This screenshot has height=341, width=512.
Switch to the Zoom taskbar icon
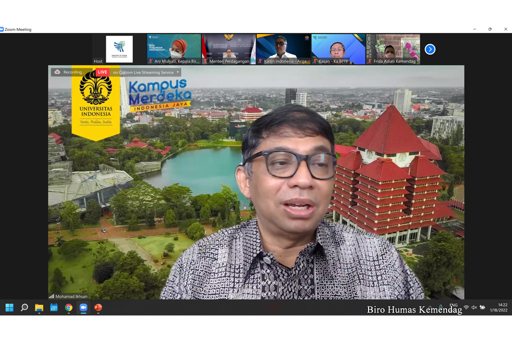(83, 307)
